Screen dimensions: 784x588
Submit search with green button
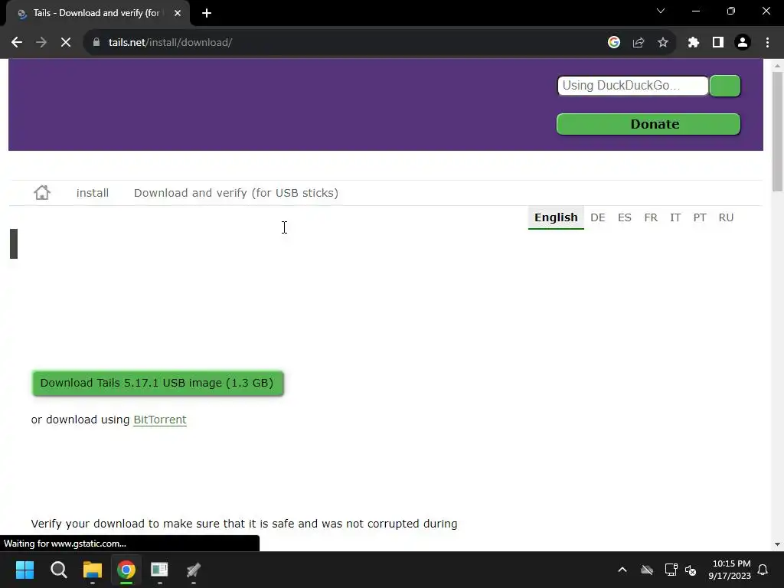tap(725, 86)
